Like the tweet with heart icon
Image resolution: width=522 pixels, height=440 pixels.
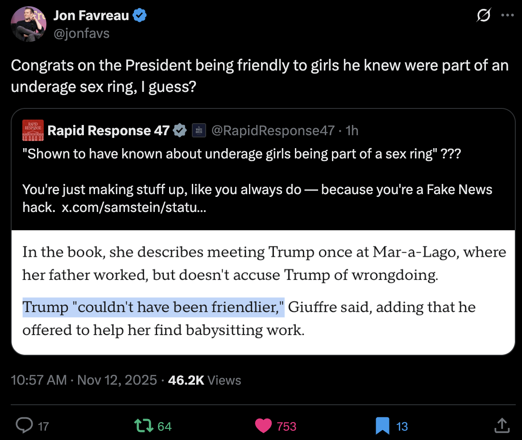pyautogui.click(x=264, y=426)
